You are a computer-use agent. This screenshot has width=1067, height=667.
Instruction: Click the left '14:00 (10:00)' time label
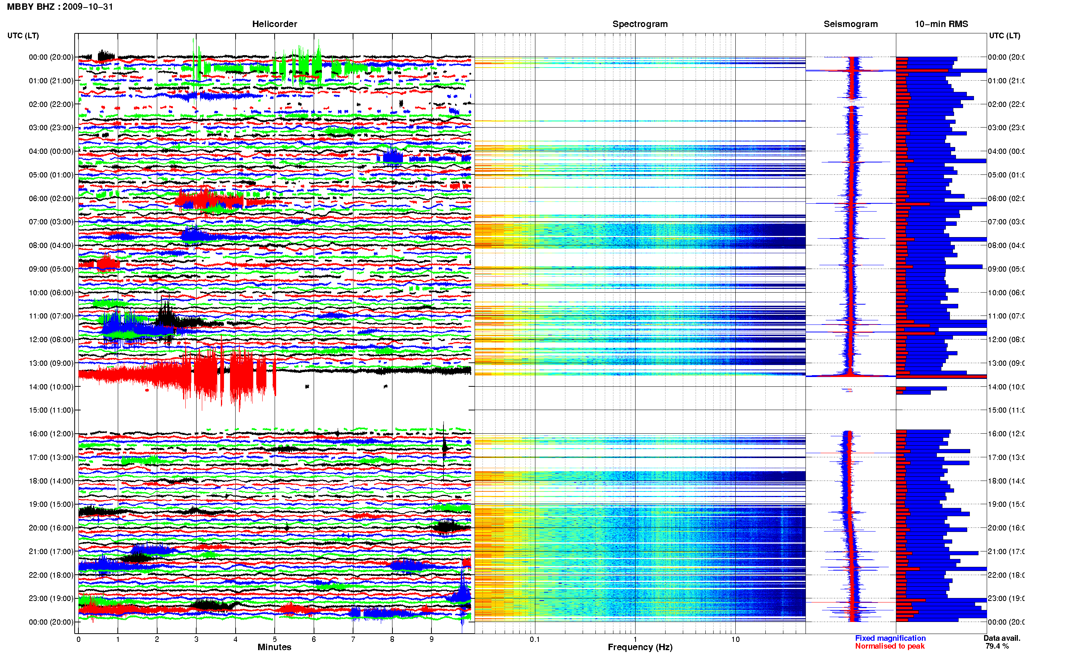point(51,387)
